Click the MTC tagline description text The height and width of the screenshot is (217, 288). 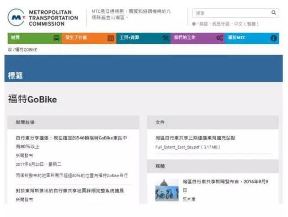coord(131,15)
